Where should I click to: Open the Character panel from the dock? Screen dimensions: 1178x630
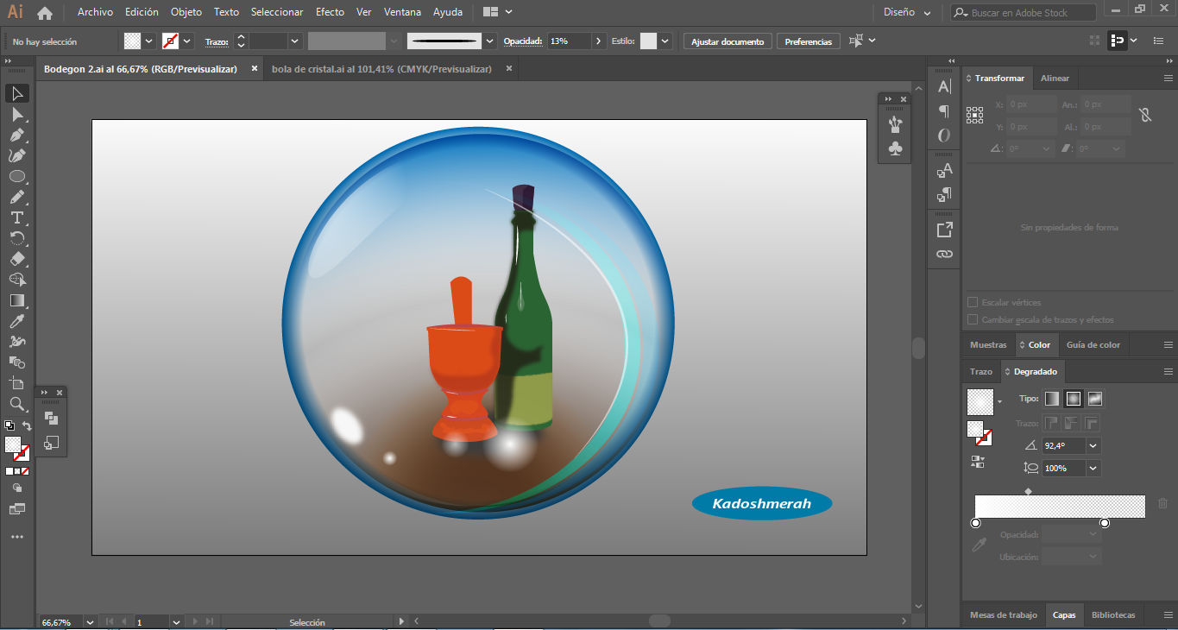tap(944, 86)
